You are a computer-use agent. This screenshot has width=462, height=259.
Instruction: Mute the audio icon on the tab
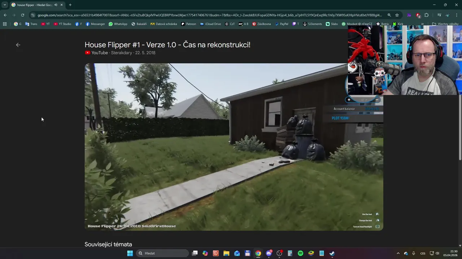click(56, 5)
